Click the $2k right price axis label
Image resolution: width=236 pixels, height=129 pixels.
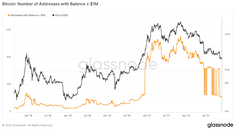[x=227, y=111]
